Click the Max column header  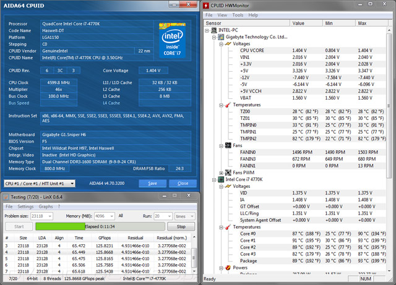(372, 23)
